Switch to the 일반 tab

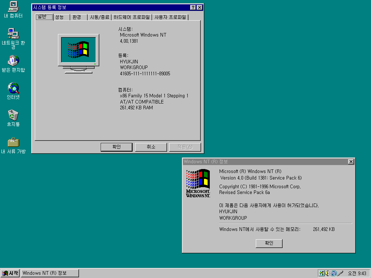tap(44, 17)
